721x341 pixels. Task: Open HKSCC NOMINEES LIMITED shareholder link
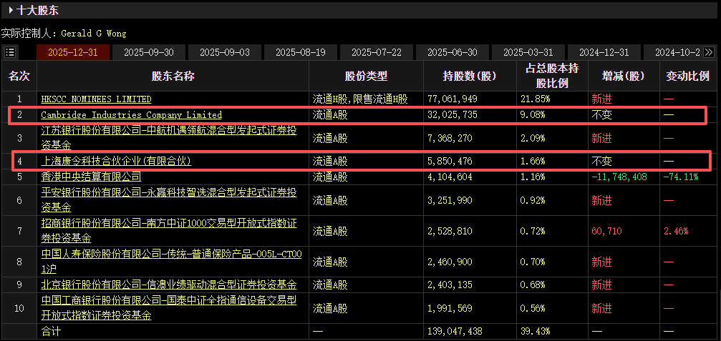pos(96,99)
